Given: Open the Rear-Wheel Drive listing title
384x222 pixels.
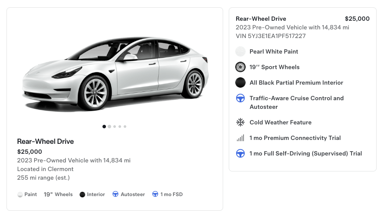Looking at the screenshot, I should [45, 141].
